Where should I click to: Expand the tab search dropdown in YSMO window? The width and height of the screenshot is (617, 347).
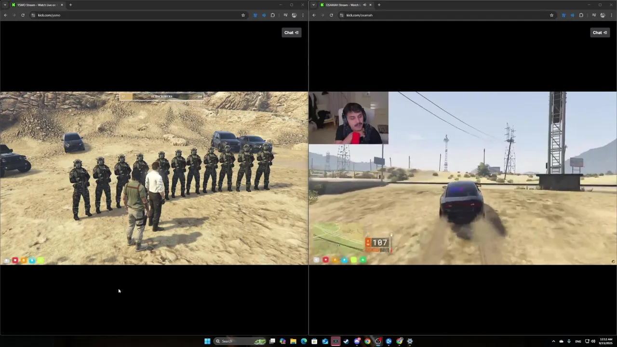(x=5, y=5)
